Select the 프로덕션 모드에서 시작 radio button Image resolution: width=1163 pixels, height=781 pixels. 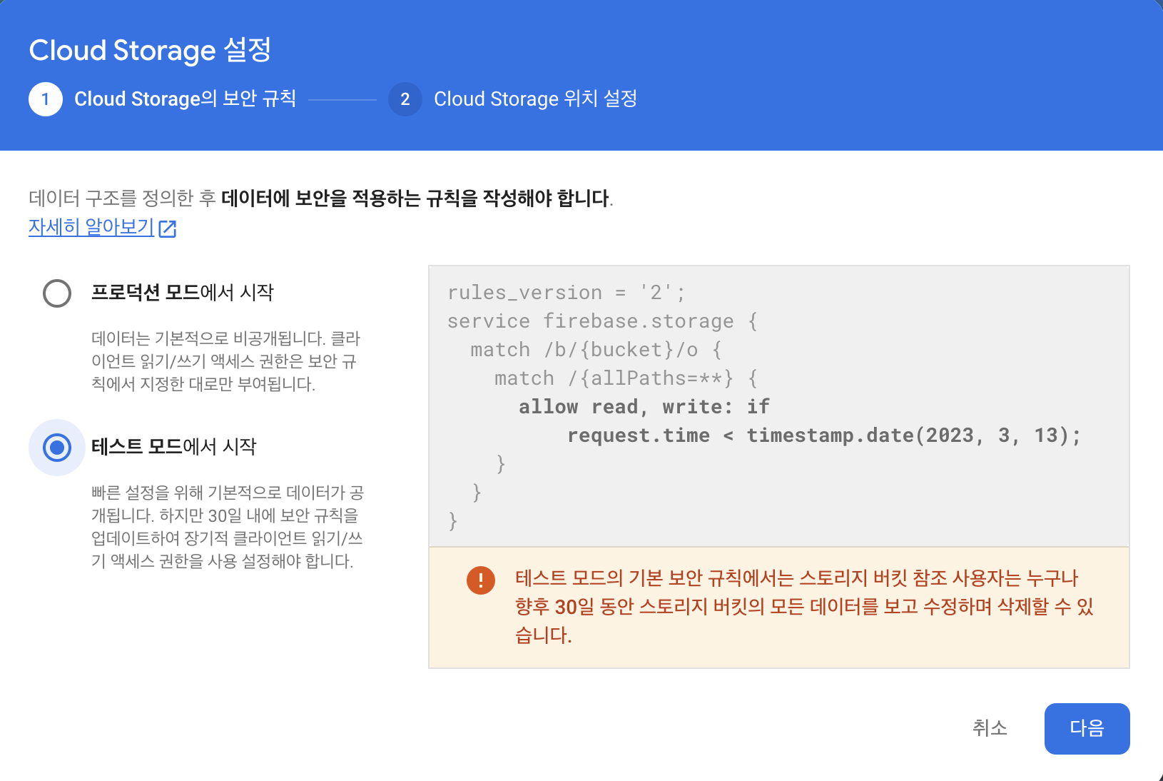(x=57, y=293)
